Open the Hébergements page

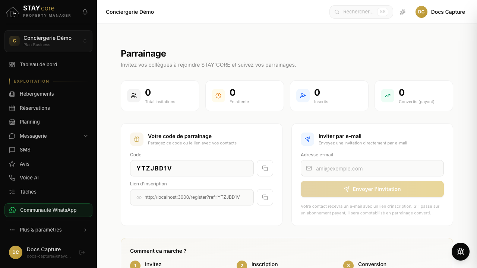[48, 94]
